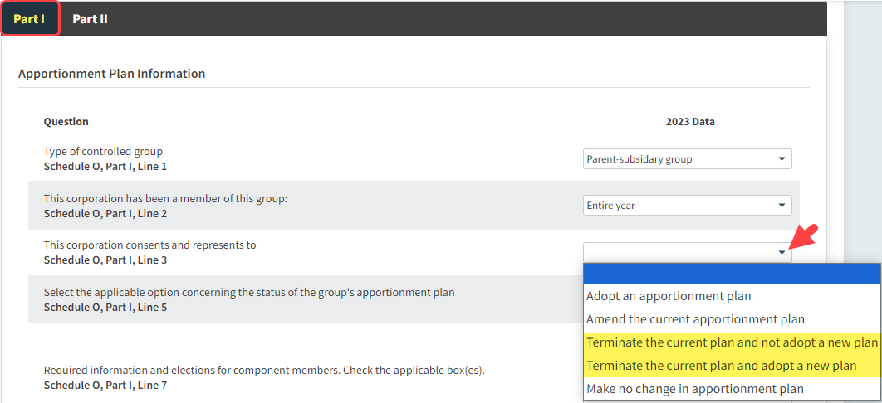
Task: Click the Schedule O, Part I, Line 7 text
Action: [105, 386]
